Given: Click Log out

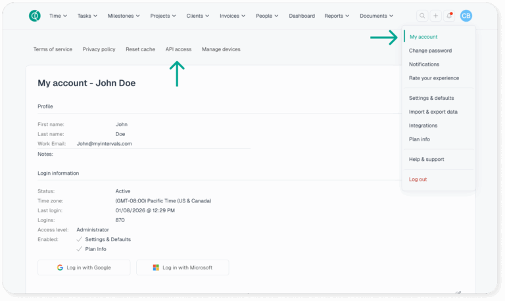Looking at the screenshot, I should pos(418,179).
